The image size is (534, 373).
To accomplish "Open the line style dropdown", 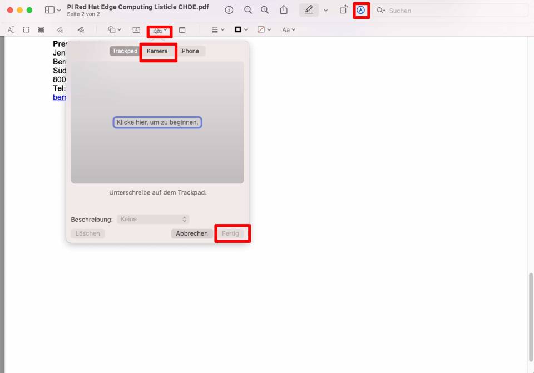I will pyautogui.click(x=219, y=30).
